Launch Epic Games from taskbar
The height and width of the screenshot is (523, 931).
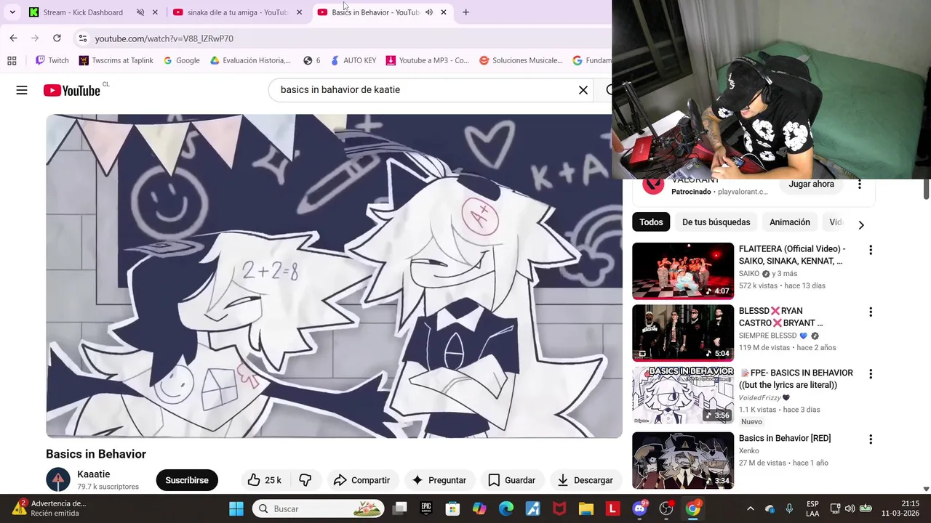[x=426, y=508]
